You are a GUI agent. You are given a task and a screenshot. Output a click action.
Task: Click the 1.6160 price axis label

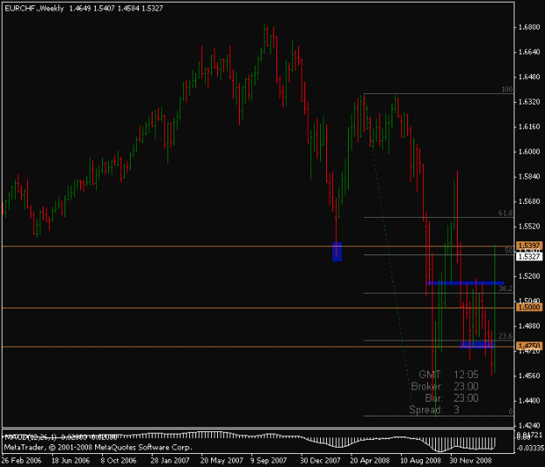(x=529, y=126)
